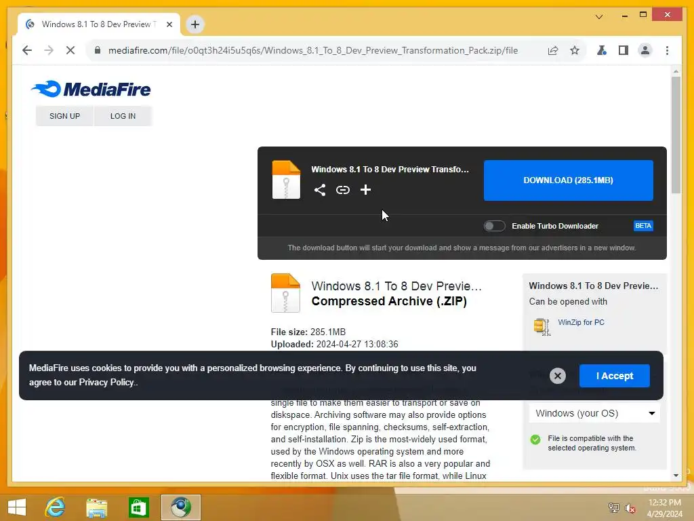This screenshot has height=521, width=694.
Task: Open the WinZip for PC link
Action: pos(581,322)
